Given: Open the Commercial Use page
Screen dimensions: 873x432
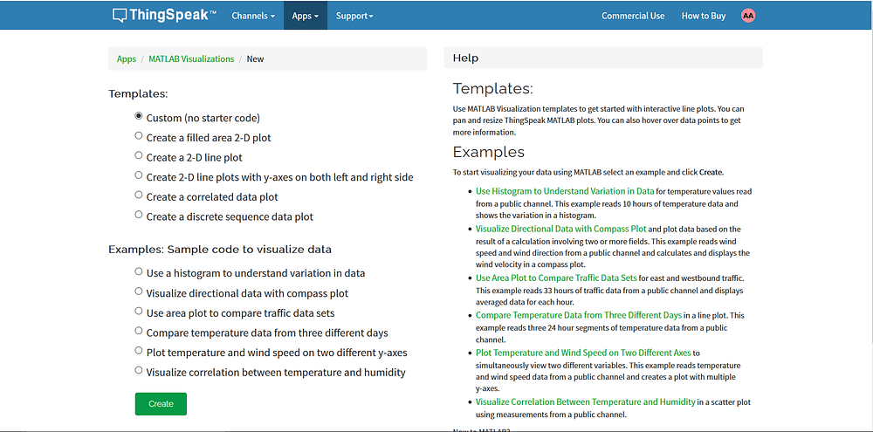Looking at the screenshot, I should (x=633, y=16).
